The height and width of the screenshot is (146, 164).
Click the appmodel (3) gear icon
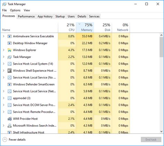pyautogui.click(x=9, y=98)
